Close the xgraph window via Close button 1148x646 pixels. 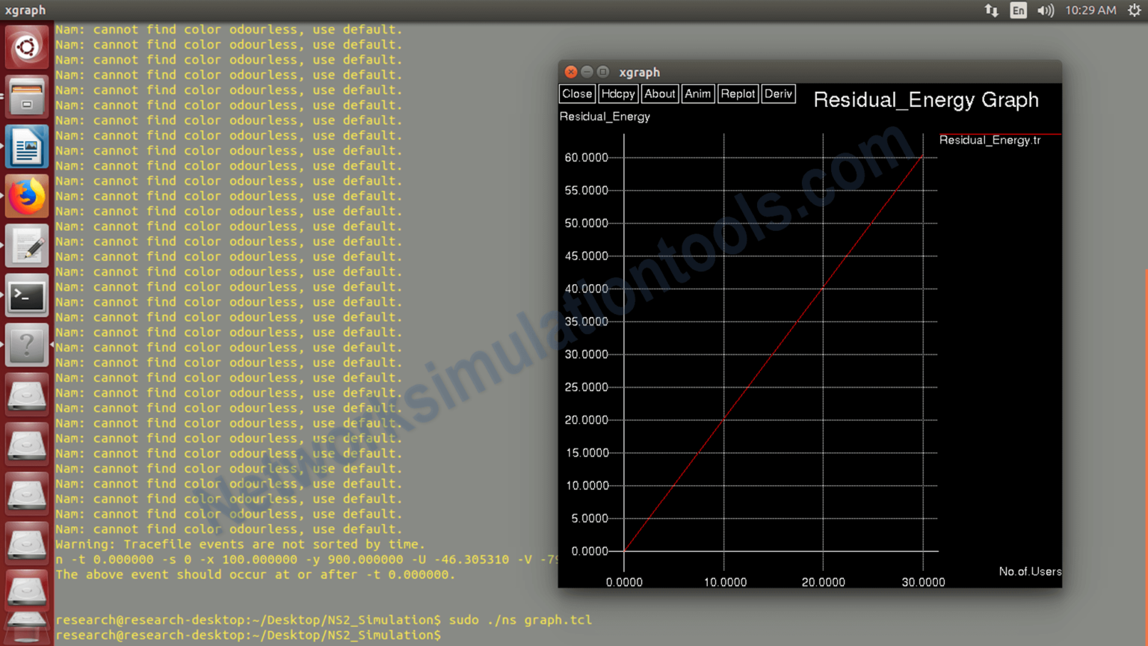point(576,93)
